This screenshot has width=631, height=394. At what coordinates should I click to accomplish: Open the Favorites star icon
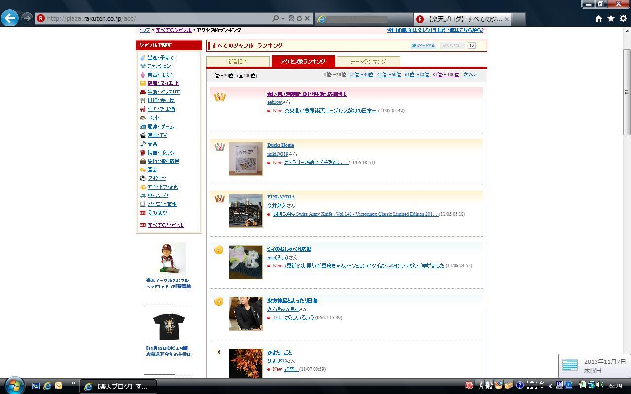(611, 18)
